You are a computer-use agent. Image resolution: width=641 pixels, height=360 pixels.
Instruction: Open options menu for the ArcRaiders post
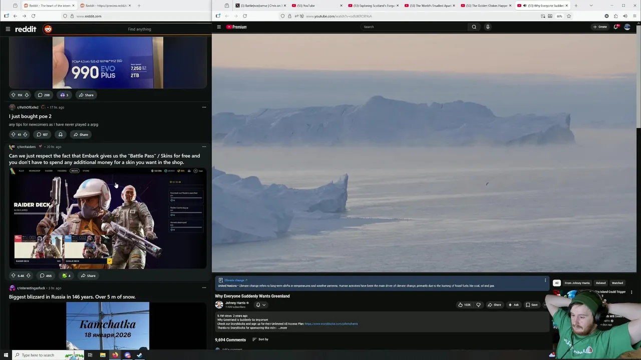(x=204, y=146)
